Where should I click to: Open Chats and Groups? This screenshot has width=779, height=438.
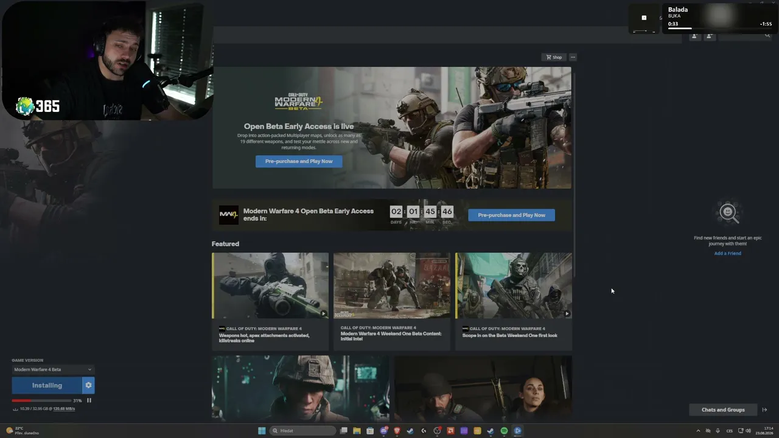pos(723,410)
